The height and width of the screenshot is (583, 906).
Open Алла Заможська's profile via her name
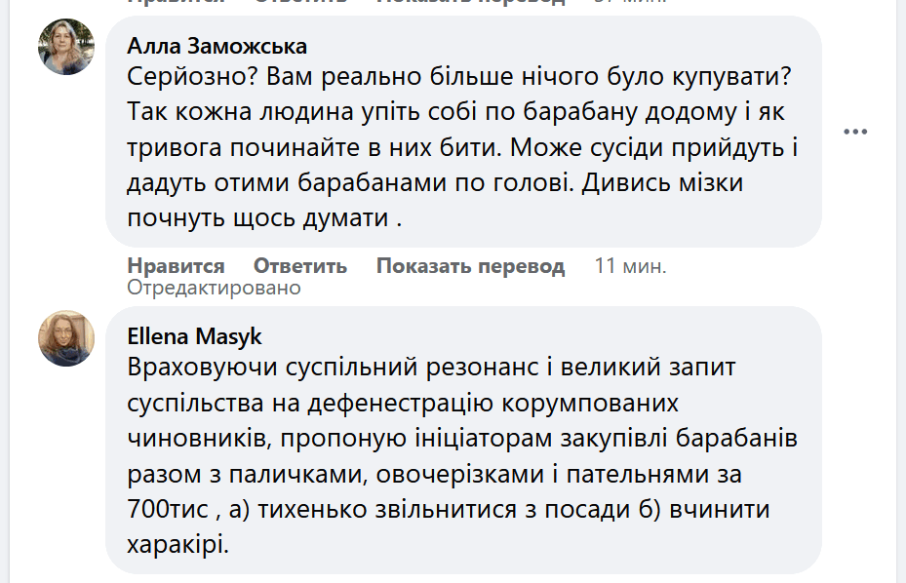(217, 46)
